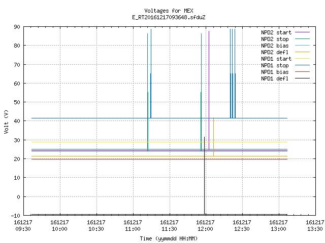Click the purple NPD2 start legend line
The image size is (325, 243).
(x=302, y=32)
